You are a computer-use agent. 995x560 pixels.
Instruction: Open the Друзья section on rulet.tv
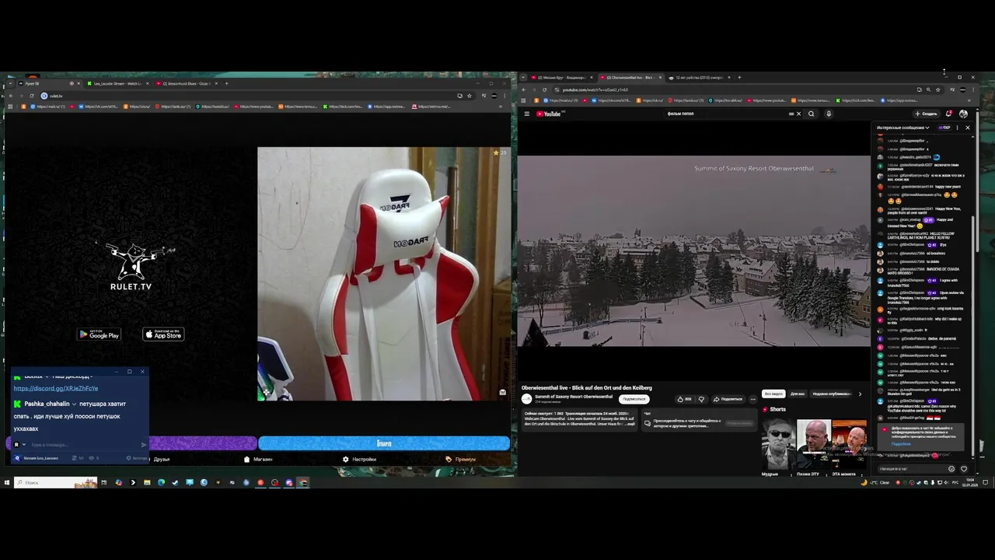tap(161, 459)
